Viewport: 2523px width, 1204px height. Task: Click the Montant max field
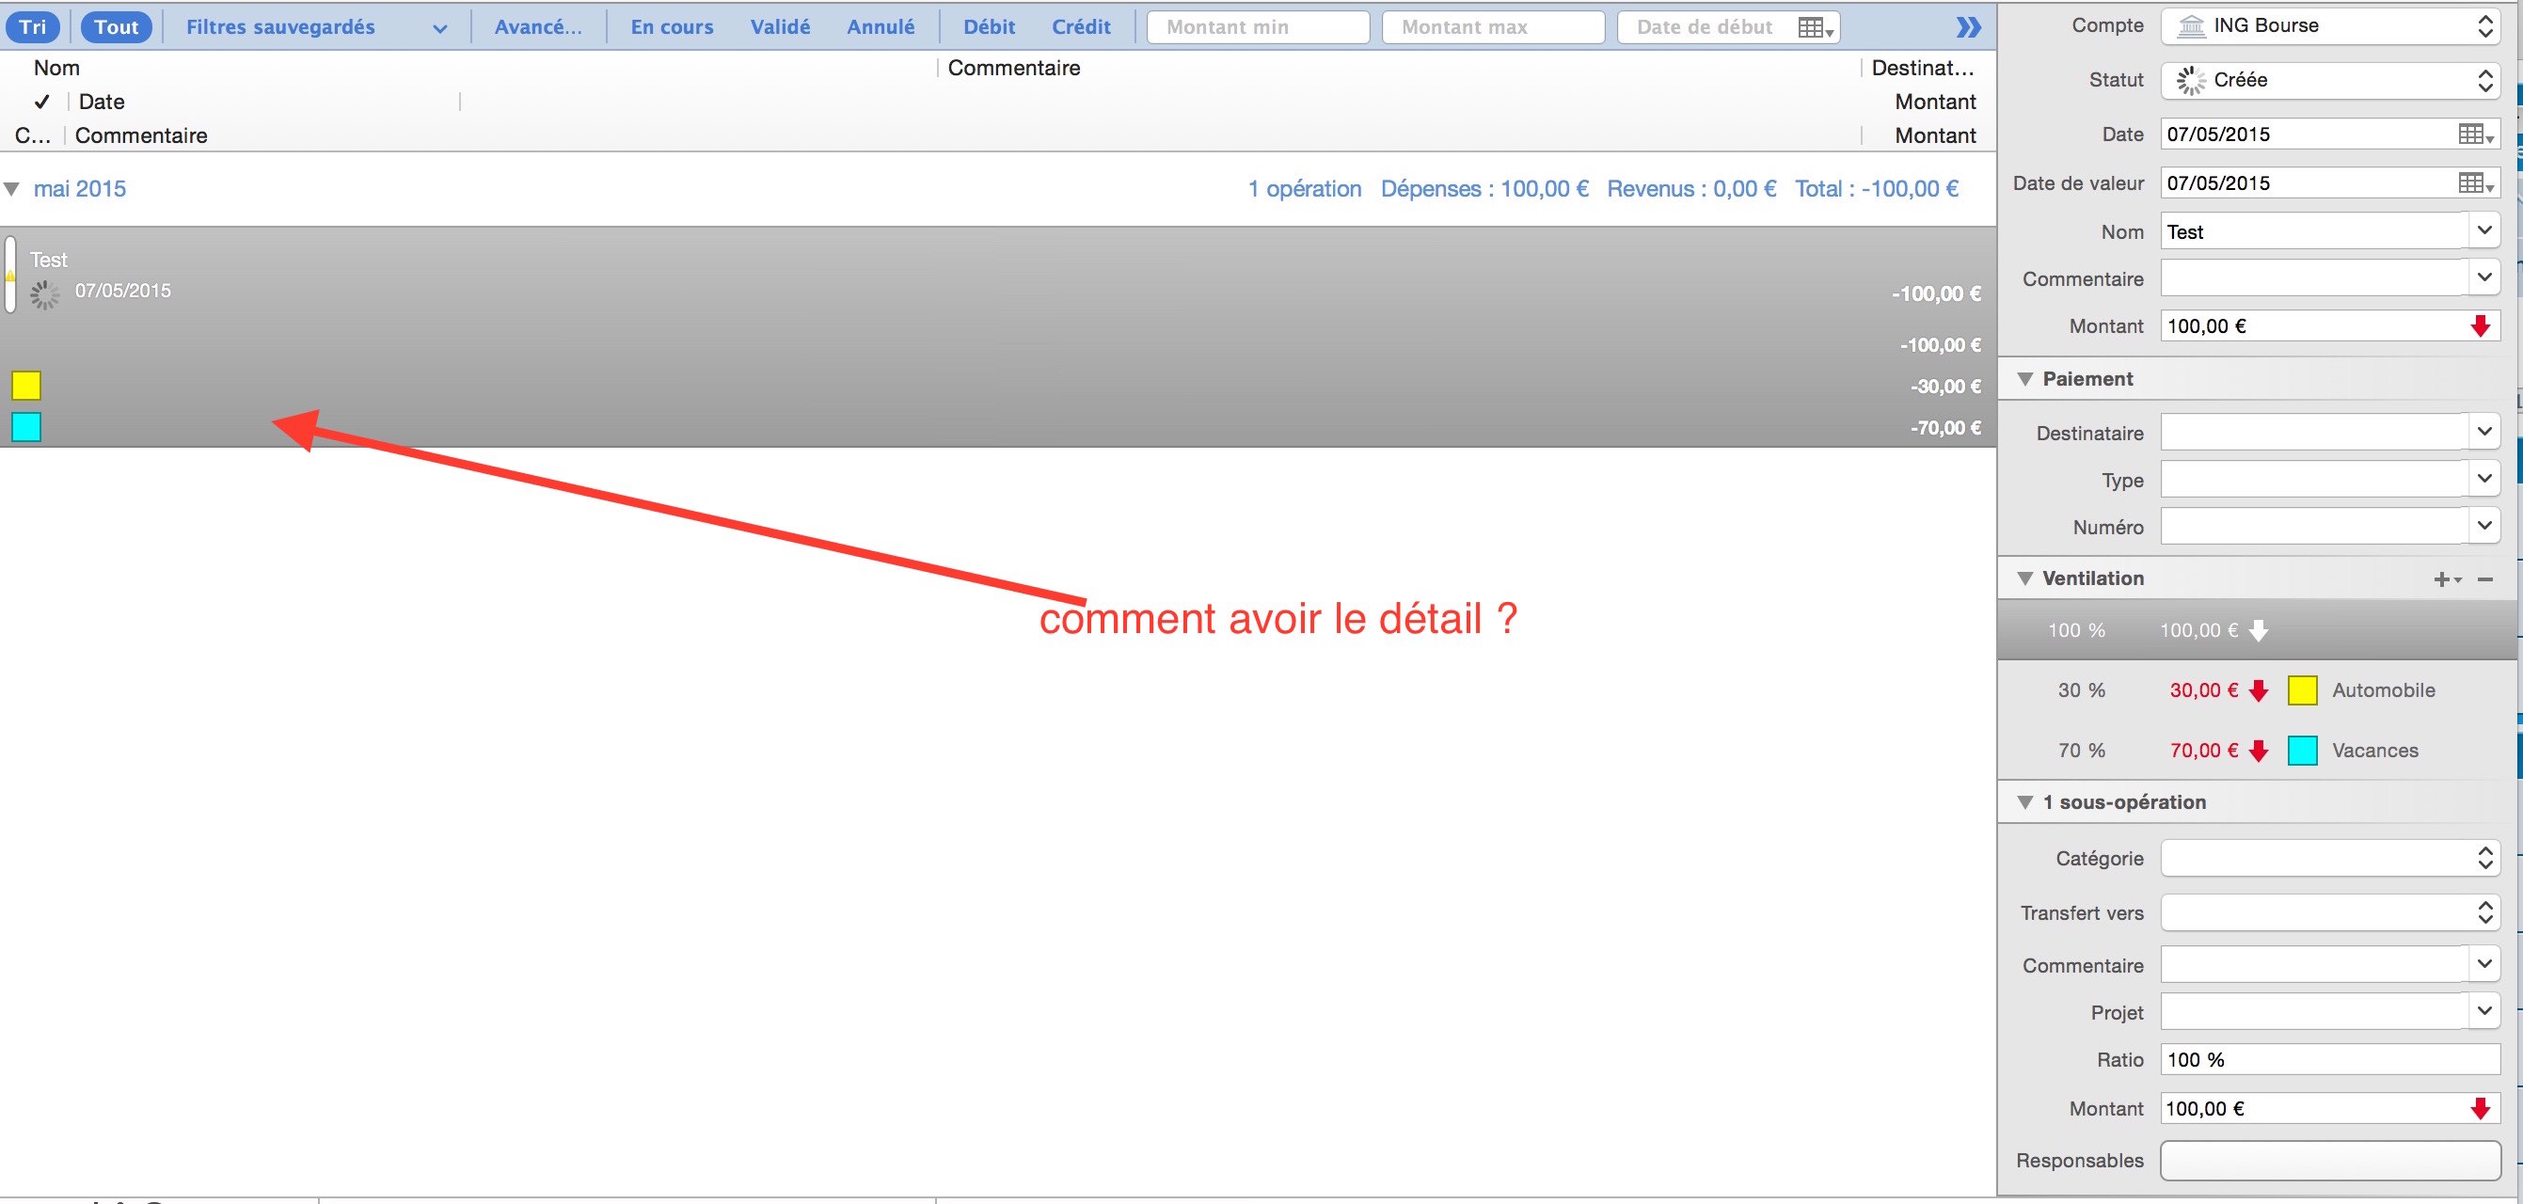(x=1493, y=27)
